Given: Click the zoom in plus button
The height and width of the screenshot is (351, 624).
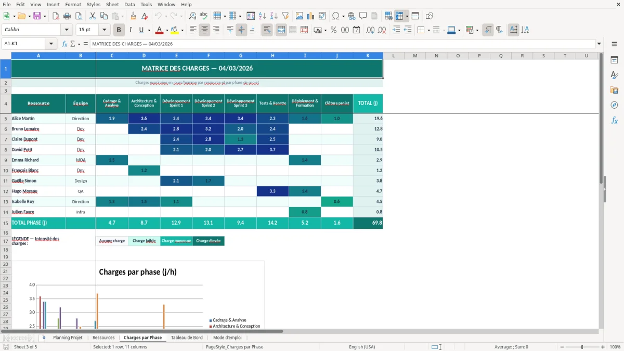Looking at the screenshot, I should click(603, 347).
